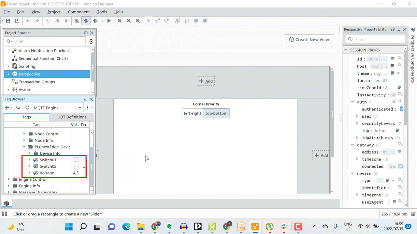
Task: Expand the Voltage tag
Action: click(x=29, y=173)
